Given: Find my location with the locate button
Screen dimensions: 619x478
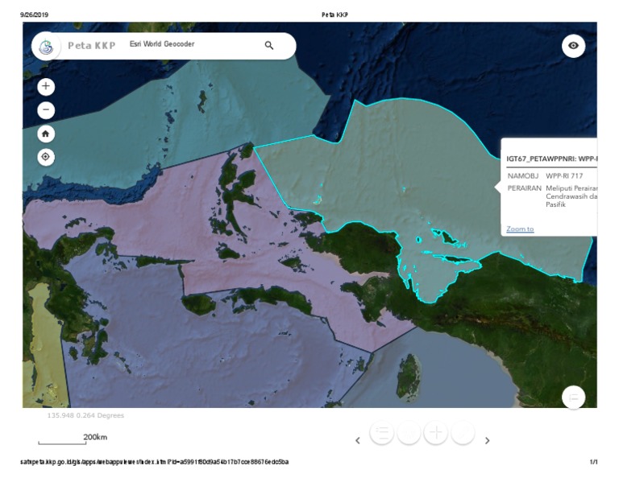Looking at the screenshot, I should [x=46, y=157].
